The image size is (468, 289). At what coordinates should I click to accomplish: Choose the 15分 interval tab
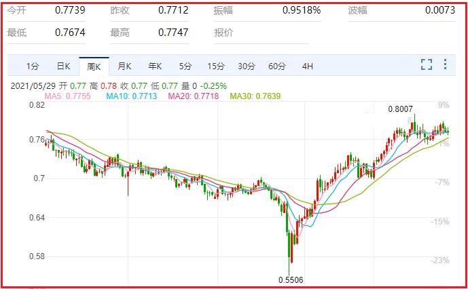pyautogui.click(x=216, y=66)
